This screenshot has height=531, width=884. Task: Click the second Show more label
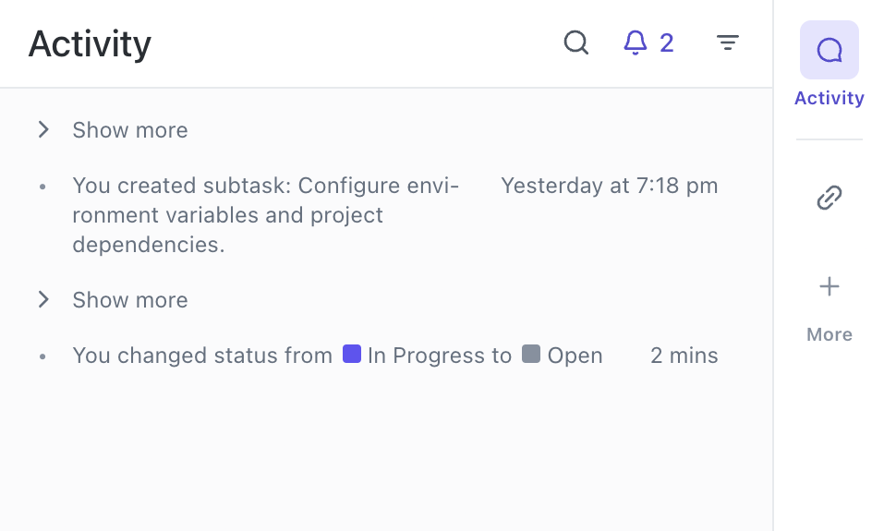coord(130,300)
